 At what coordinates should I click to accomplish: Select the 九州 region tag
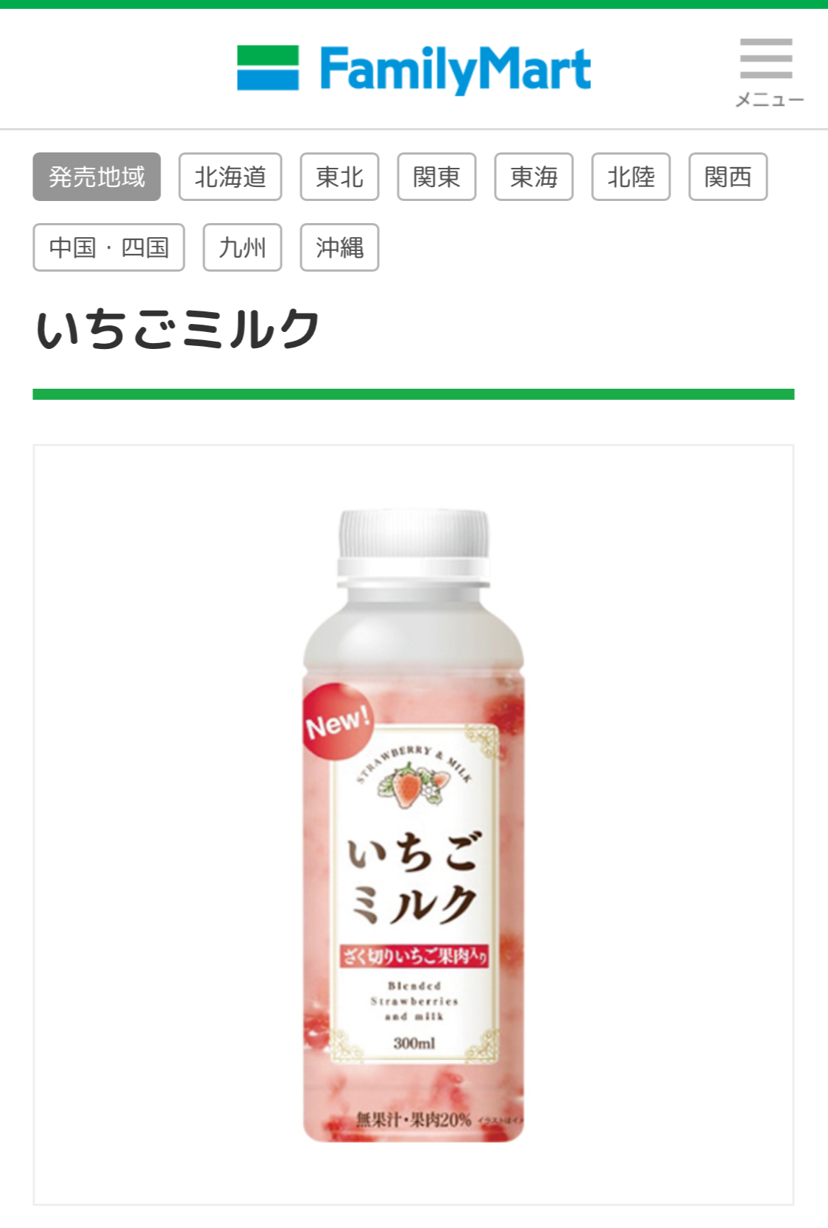click(x=242, y=247)
